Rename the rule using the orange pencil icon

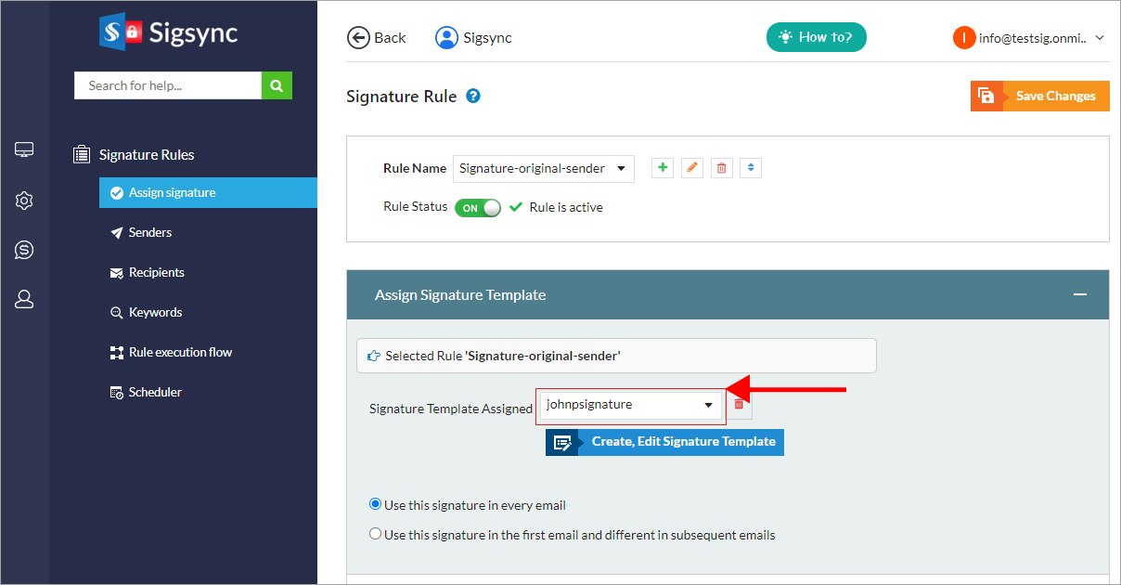pos(692,168)
